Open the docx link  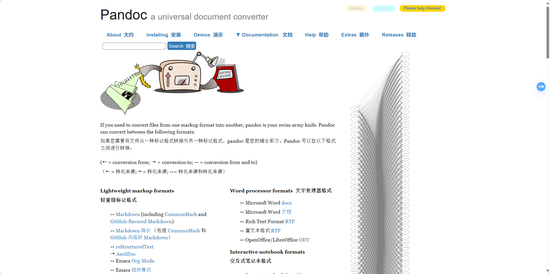point(287,203)
